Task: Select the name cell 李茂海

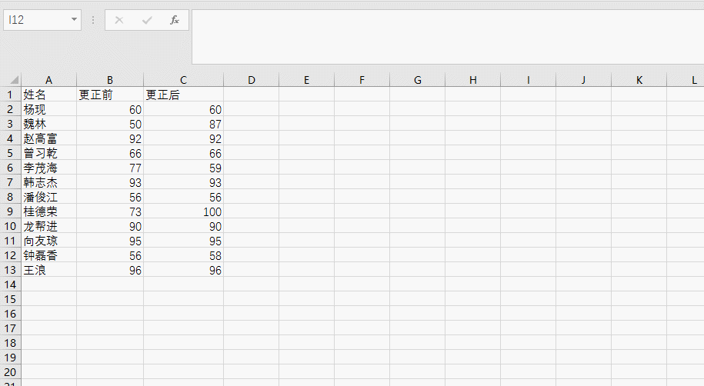Action: point(48,168)
